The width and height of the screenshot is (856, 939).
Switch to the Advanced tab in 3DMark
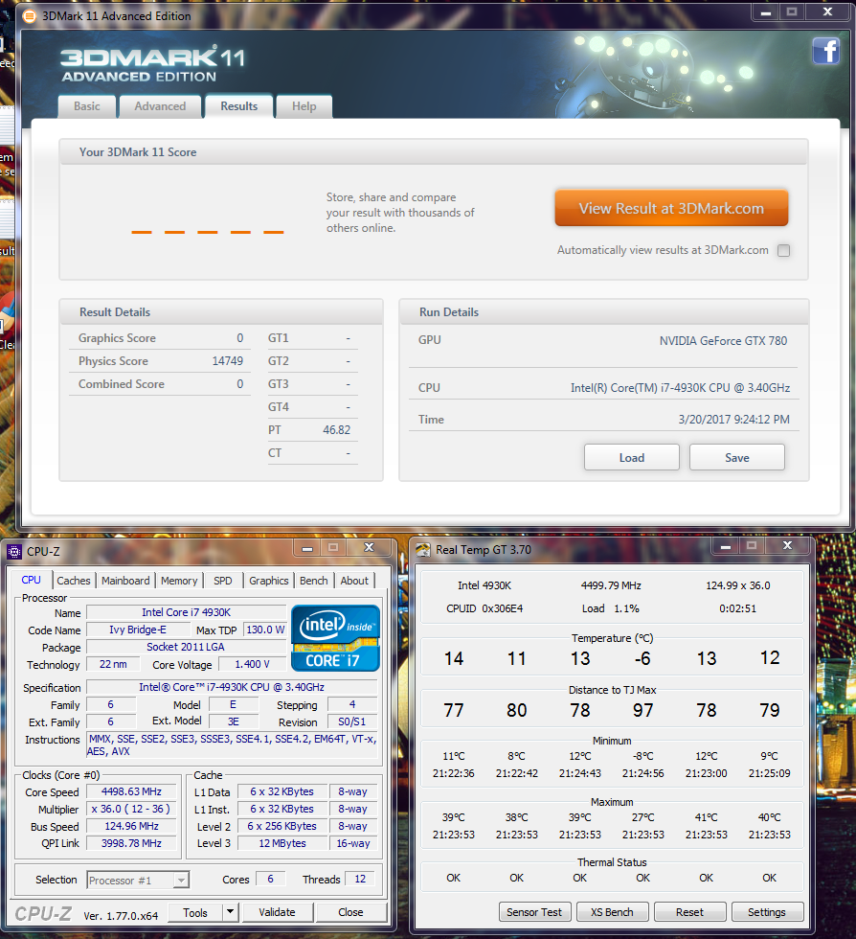click(160, 106)
